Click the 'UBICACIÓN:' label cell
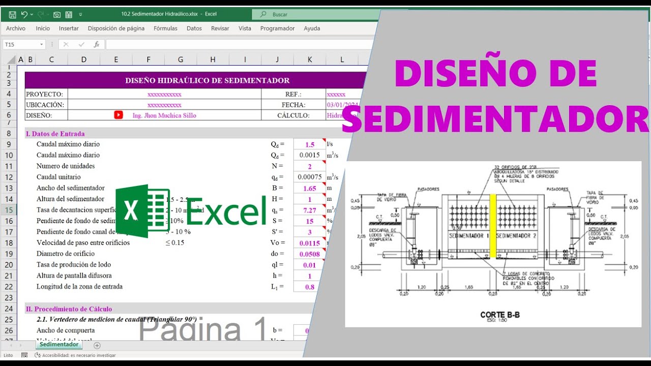651x366 pixels. tap(46, 105)
